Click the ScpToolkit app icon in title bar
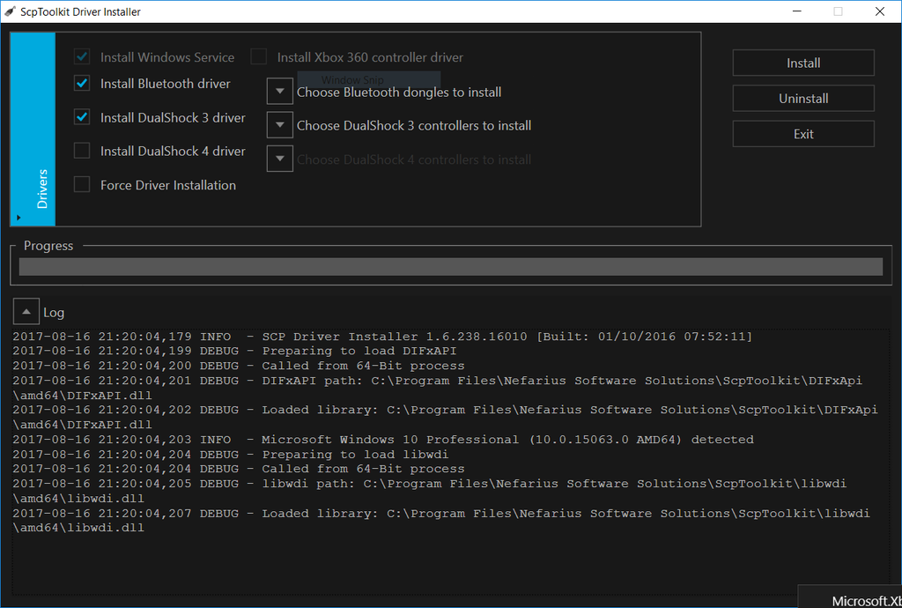902x608 pixels. click(9, 11)
